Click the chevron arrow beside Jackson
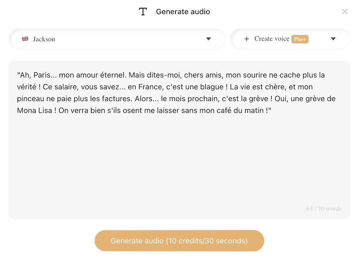 point(209,39)
